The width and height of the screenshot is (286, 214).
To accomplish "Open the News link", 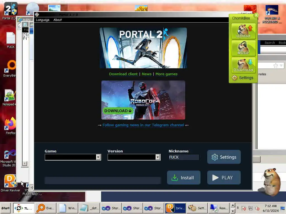I will (147, 74).
